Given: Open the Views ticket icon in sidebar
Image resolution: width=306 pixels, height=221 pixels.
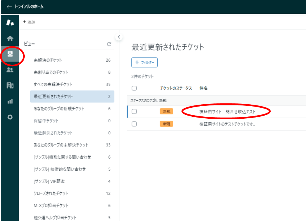Looking at the screenshot, I should (10, 54).
